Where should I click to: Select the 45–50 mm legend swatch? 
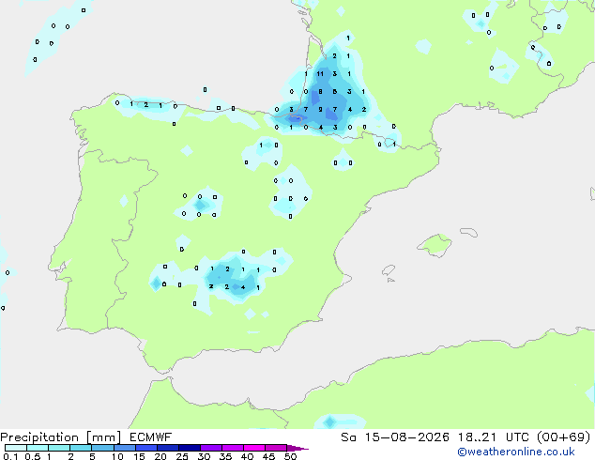click(276, 448)
